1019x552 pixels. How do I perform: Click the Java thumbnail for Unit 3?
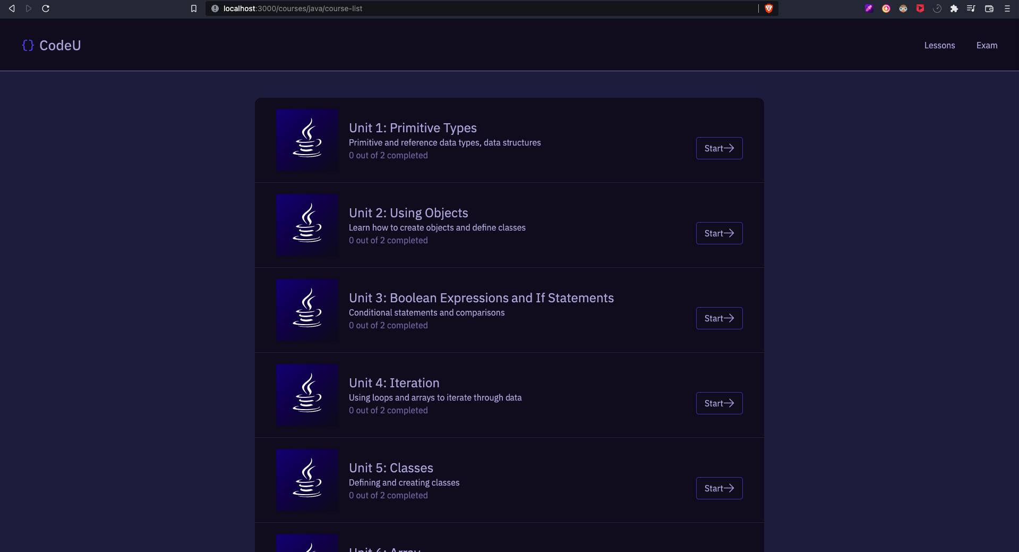tap(307, 310)
